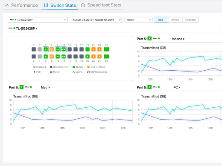Open the TL-SG2428P > device link
The image size is (222, 166).
26,29
